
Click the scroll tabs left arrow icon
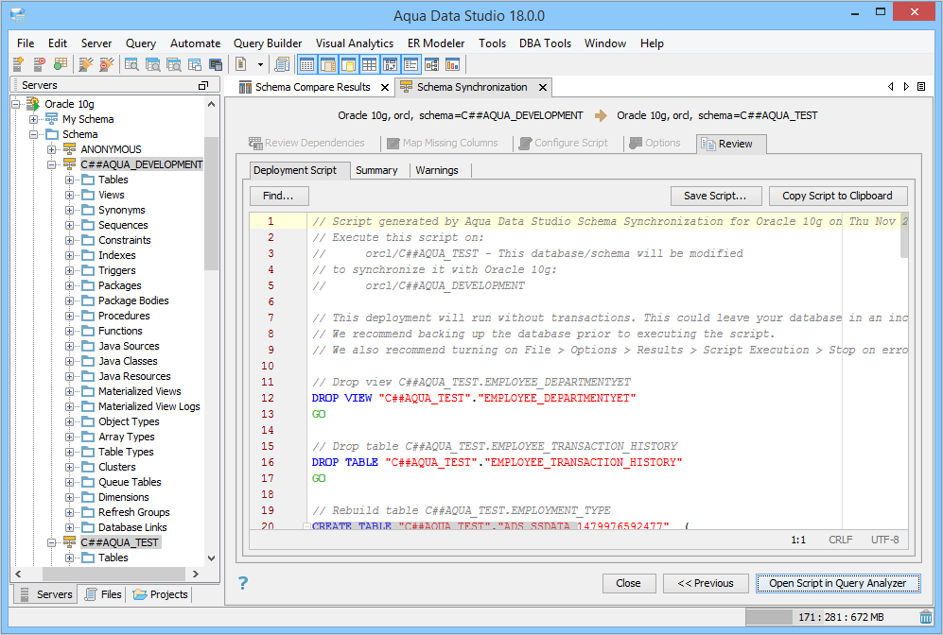tap(891, 87)
